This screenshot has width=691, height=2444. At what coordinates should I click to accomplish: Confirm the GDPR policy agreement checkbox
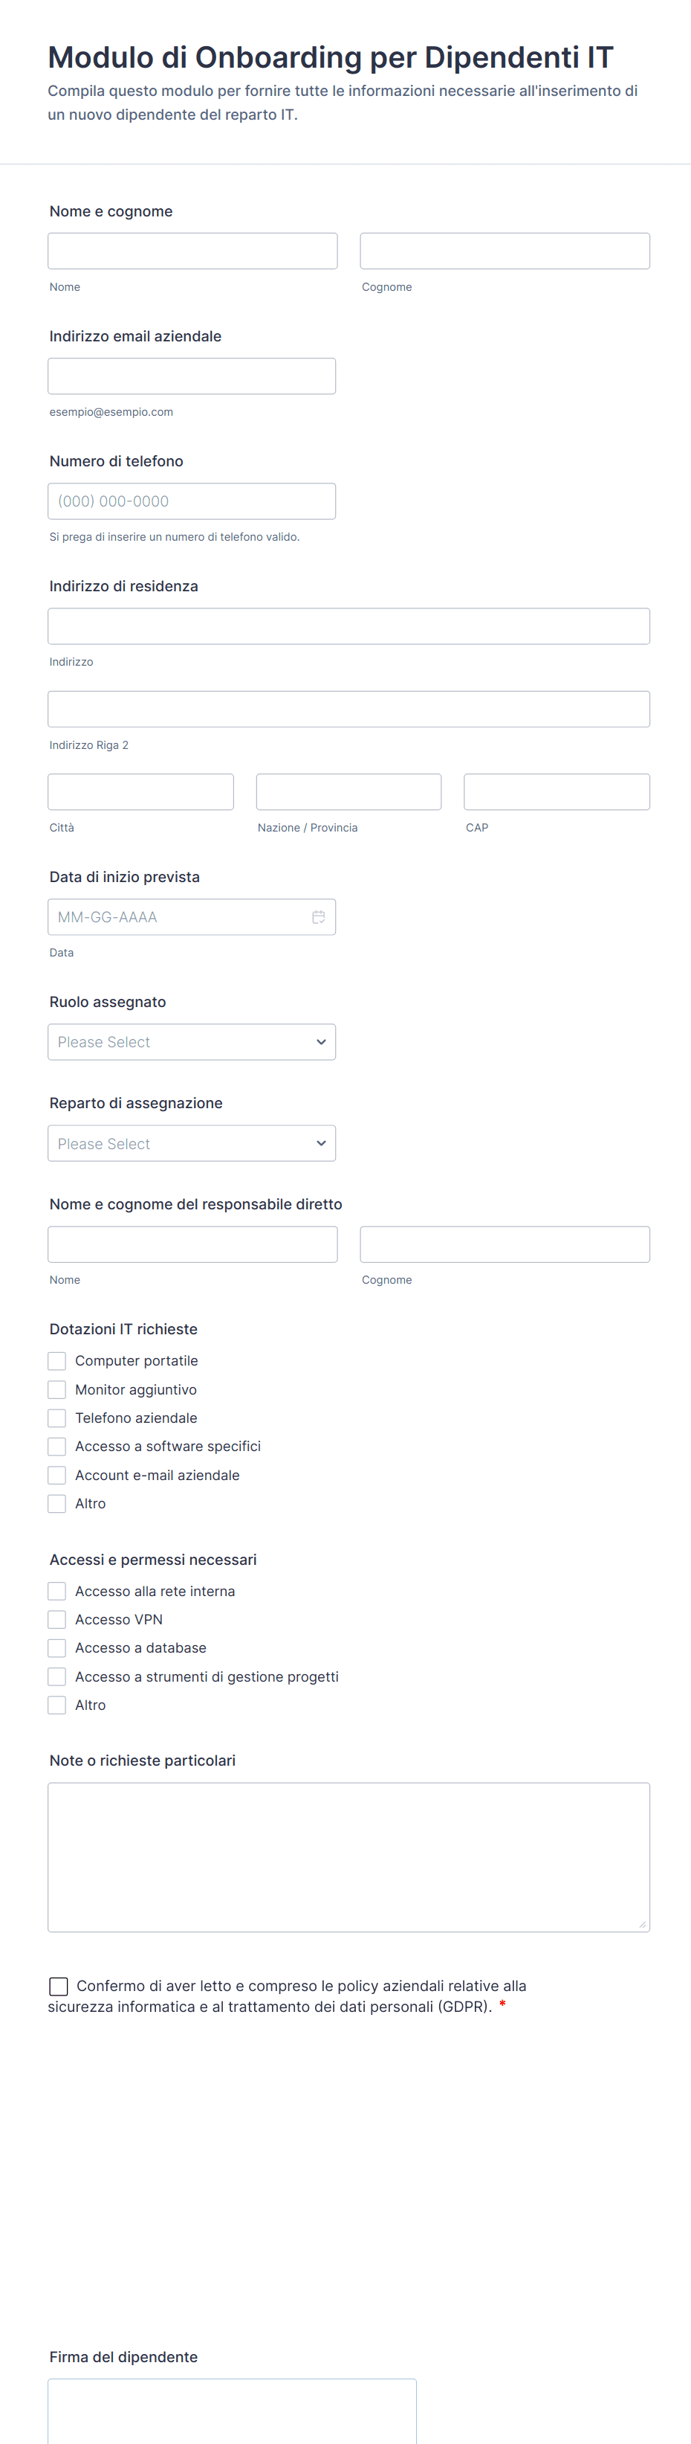coord(59,1986)
